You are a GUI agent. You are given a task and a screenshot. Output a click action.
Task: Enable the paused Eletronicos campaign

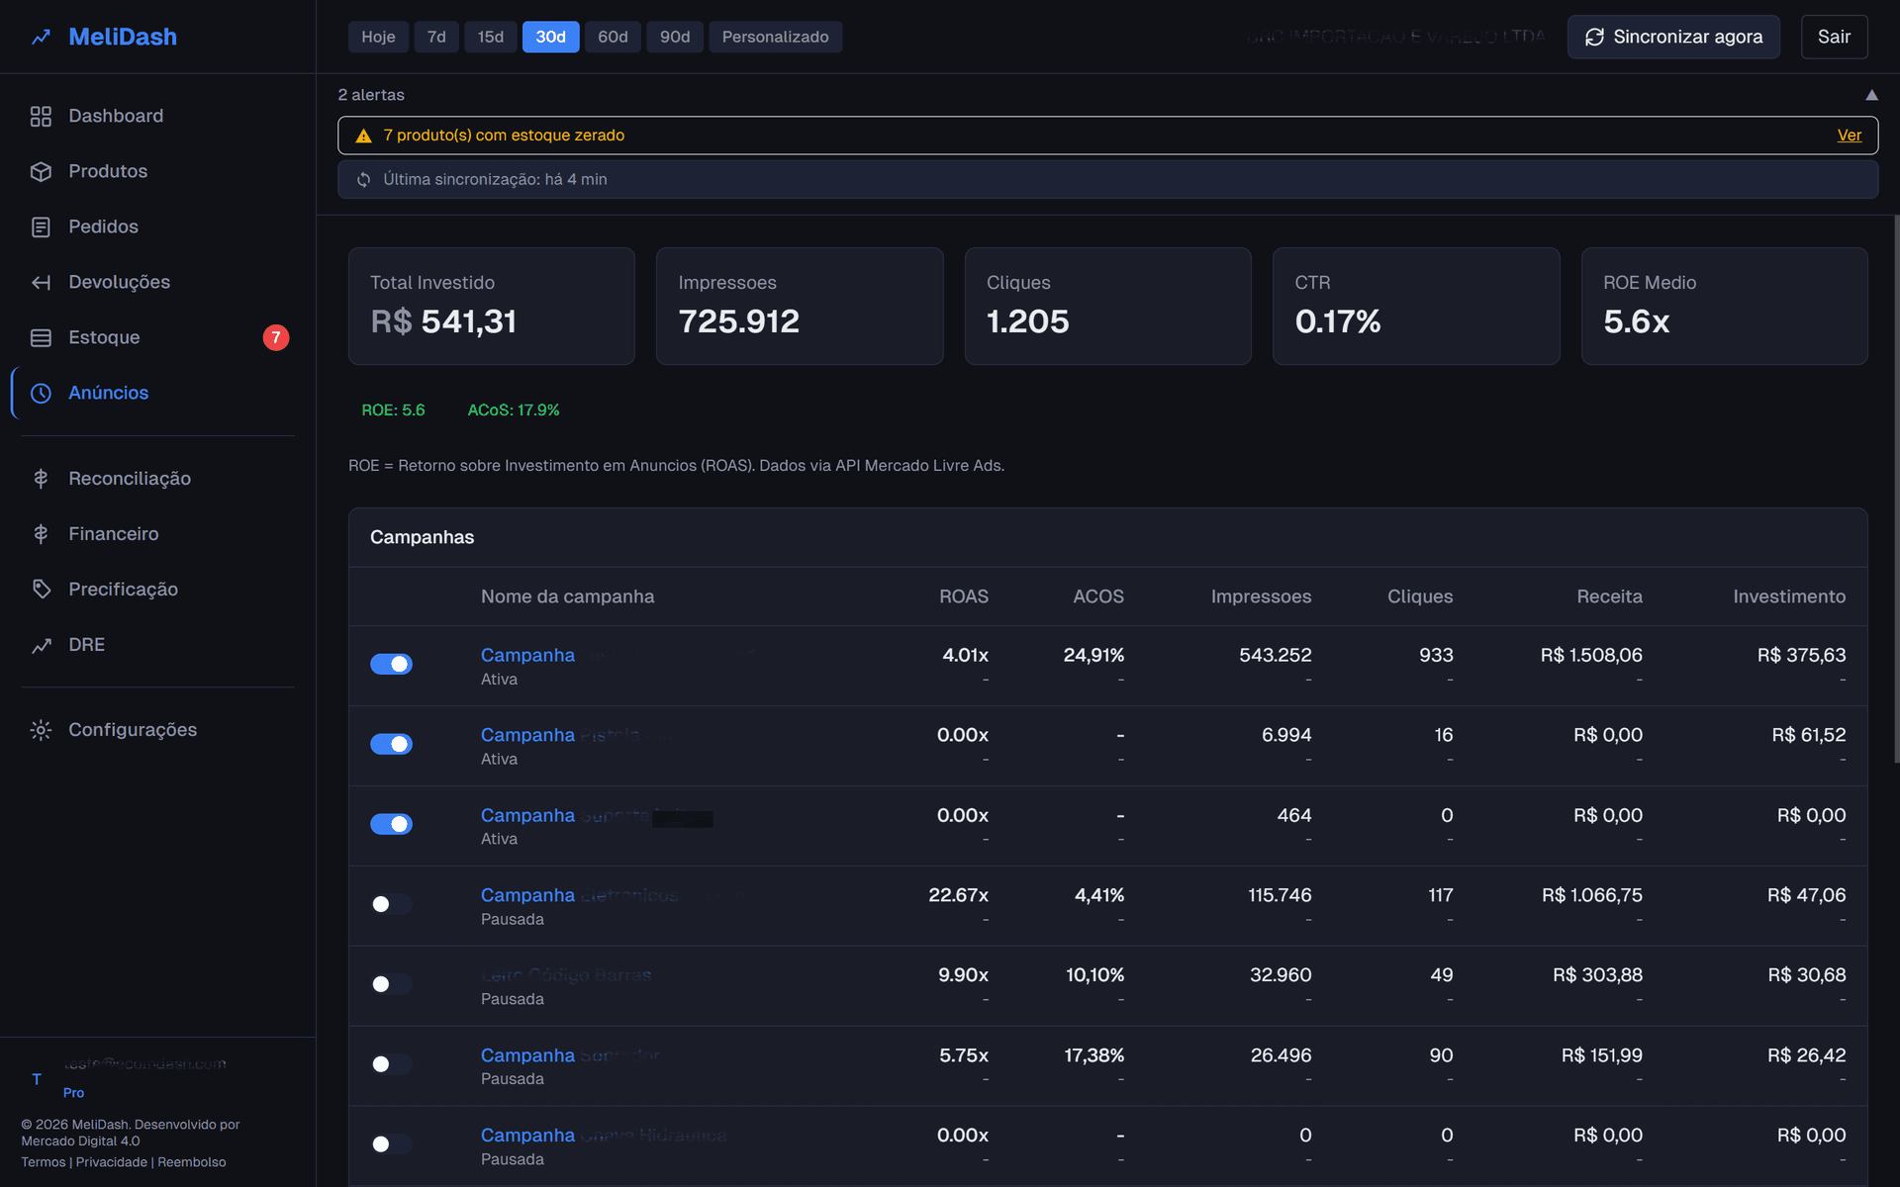tap(391, 904)
